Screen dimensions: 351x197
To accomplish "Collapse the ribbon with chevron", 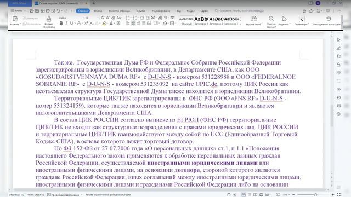I will pos(339,11).
